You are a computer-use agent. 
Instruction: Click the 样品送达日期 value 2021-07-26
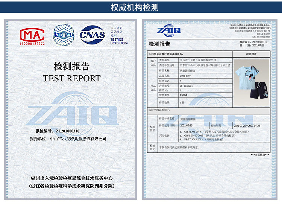pos(186,125)
